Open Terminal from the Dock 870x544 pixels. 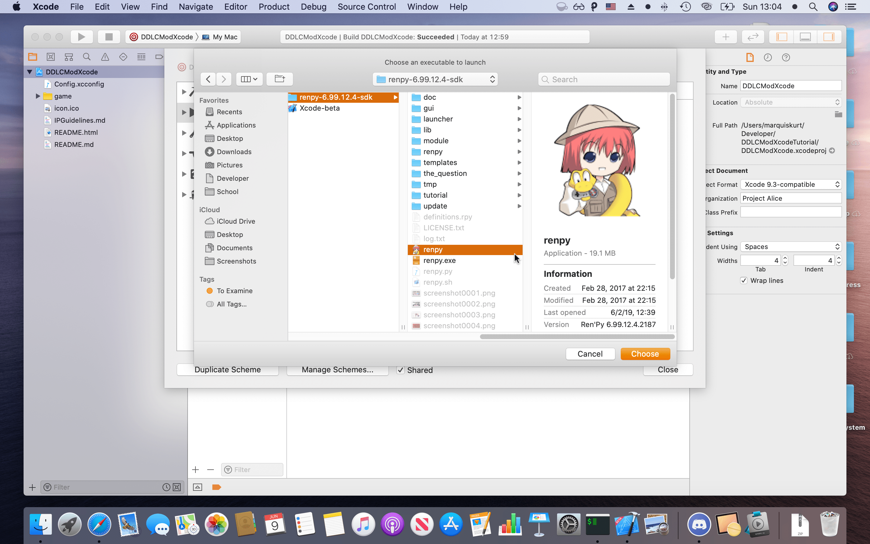click(x=598, y=524)
